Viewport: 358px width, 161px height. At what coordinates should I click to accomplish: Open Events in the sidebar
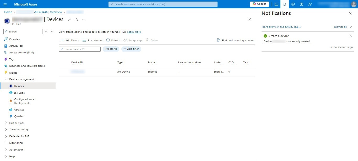(13, 73)
